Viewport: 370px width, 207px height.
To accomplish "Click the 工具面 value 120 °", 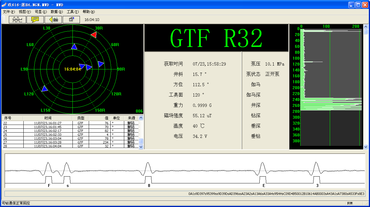I will tap(198, 95).
